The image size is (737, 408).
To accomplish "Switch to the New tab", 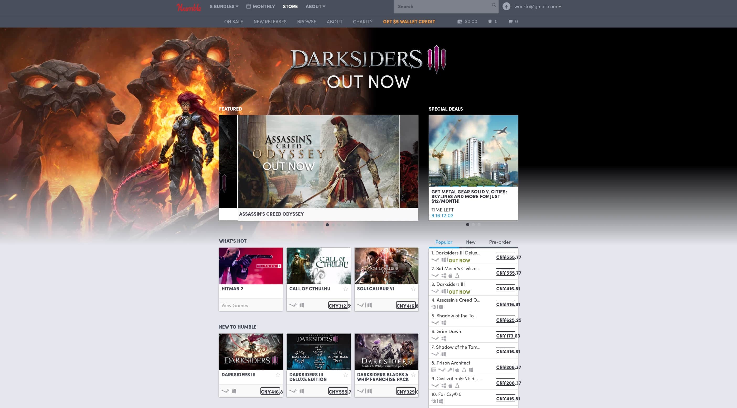I will pyautogui.click(x=470, y=242).
